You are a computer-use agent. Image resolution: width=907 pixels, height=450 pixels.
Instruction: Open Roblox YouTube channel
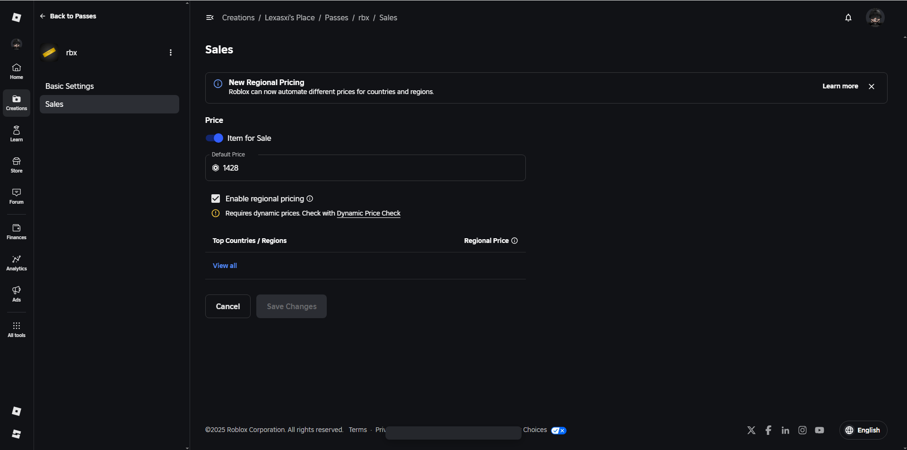tap(820, 430)
